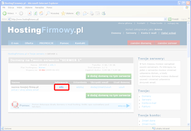The image size is (191, 131).
Task: Click the vertical scrollbar down arrow
Action: 189,124
